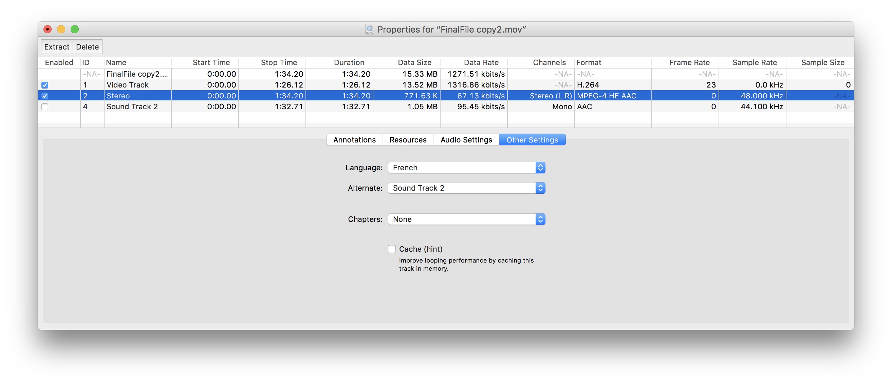Click the movie file icon in title bar
This screenshot has width=892, height=384.
point(369,30)
